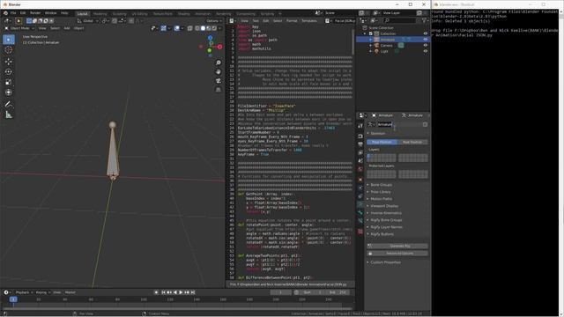Expand the Pose Library panel
The height and width of the screenshot is (317, 564).
(x=381, y=192)
